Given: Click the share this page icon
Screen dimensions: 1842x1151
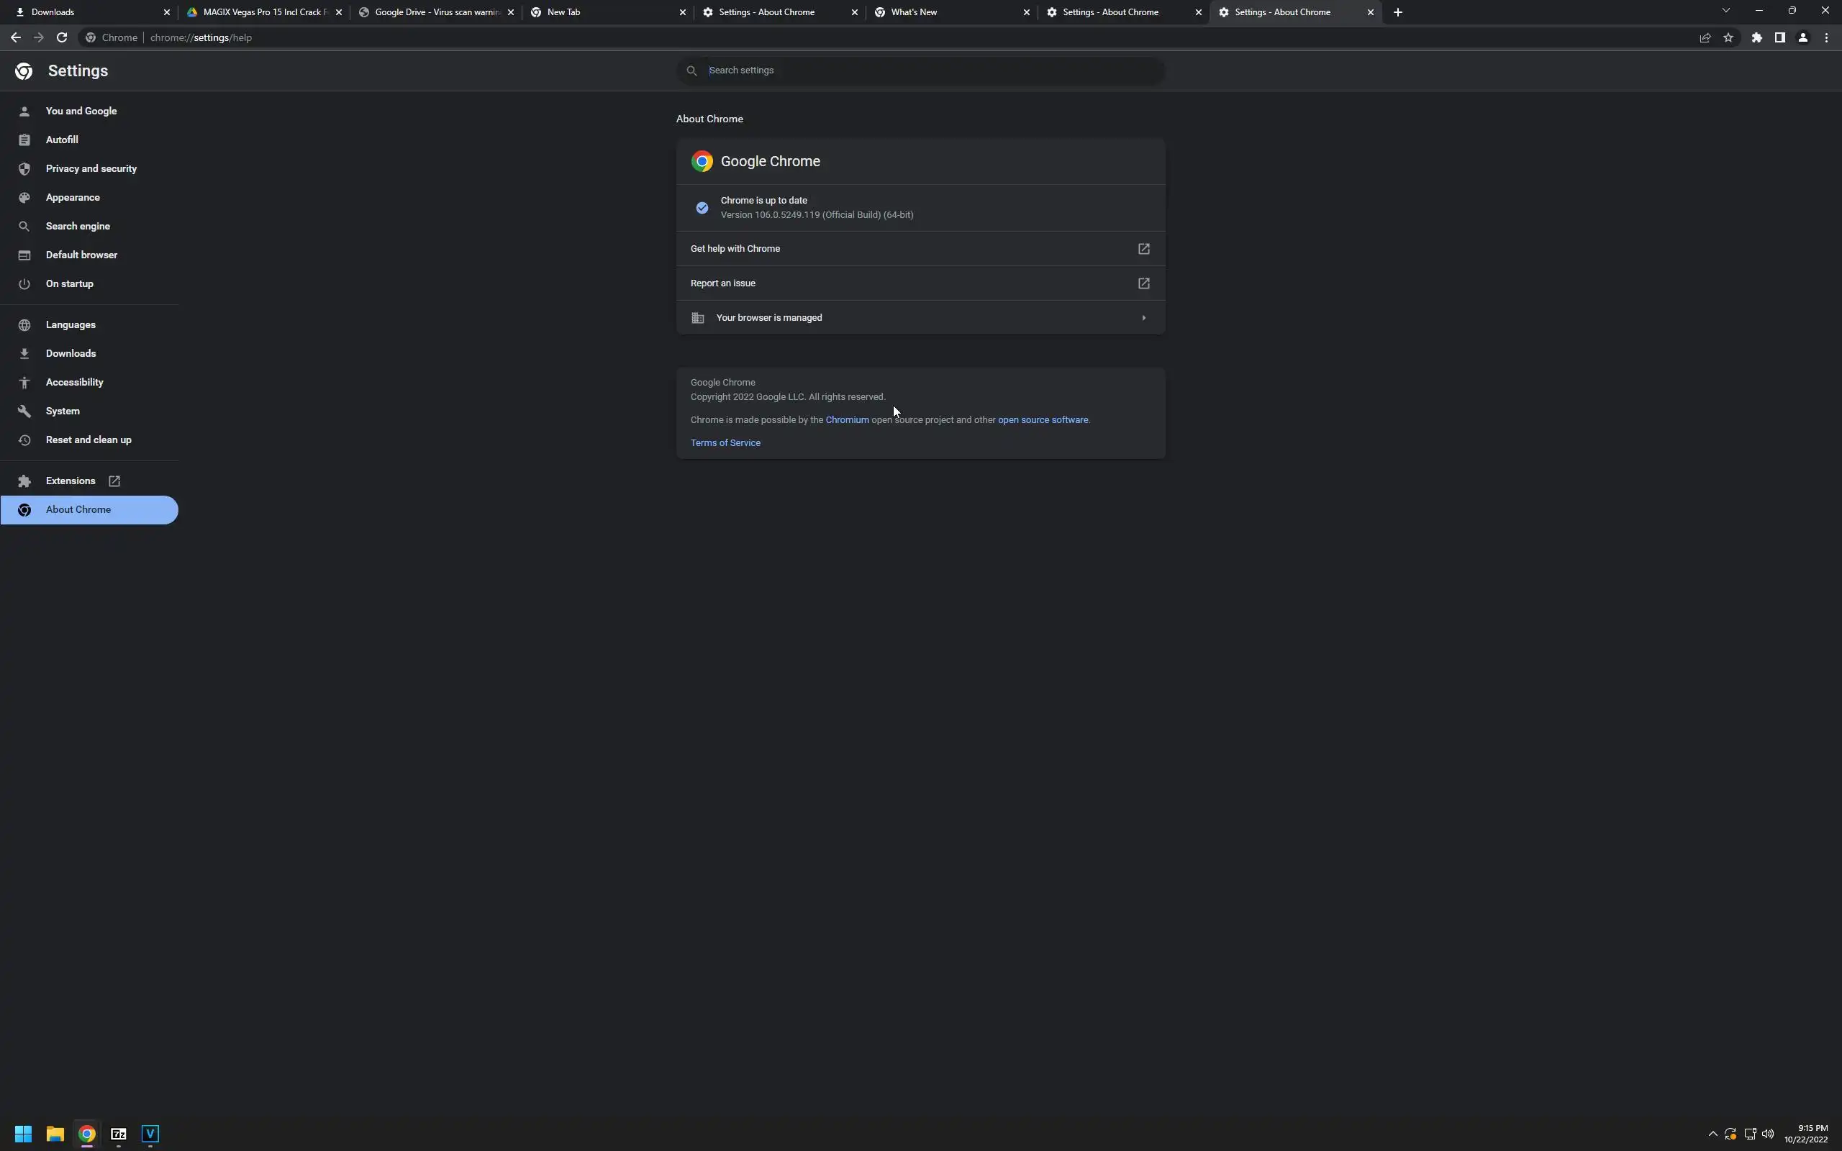Looking at the screenshot, I should (x=1705, y=37).
